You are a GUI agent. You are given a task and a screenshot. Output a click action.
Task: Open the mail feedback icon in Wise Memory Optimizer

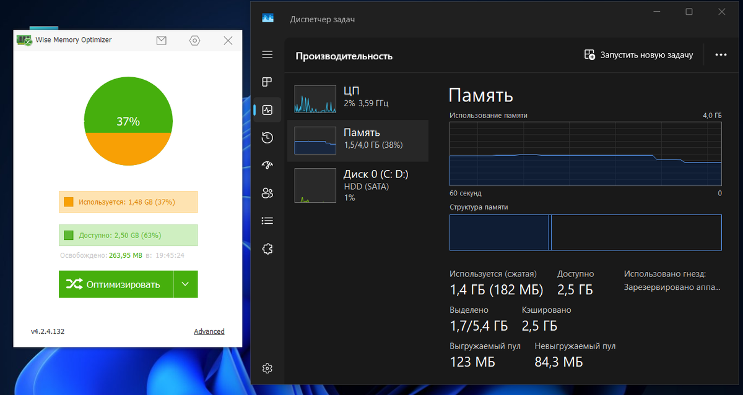coord(162,41)
